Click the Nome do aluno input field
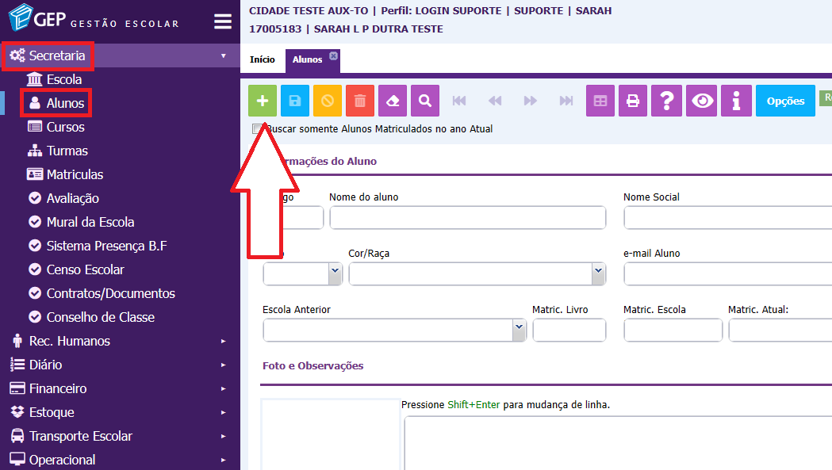The height and width of the screenshot is (470, 832). [467, 218]
